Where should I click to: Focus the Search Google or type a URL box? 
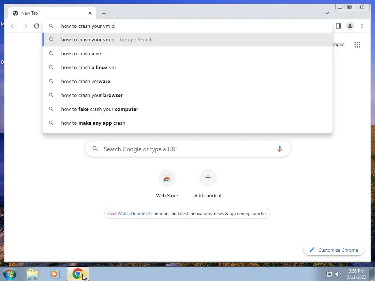tap(187, 149)
